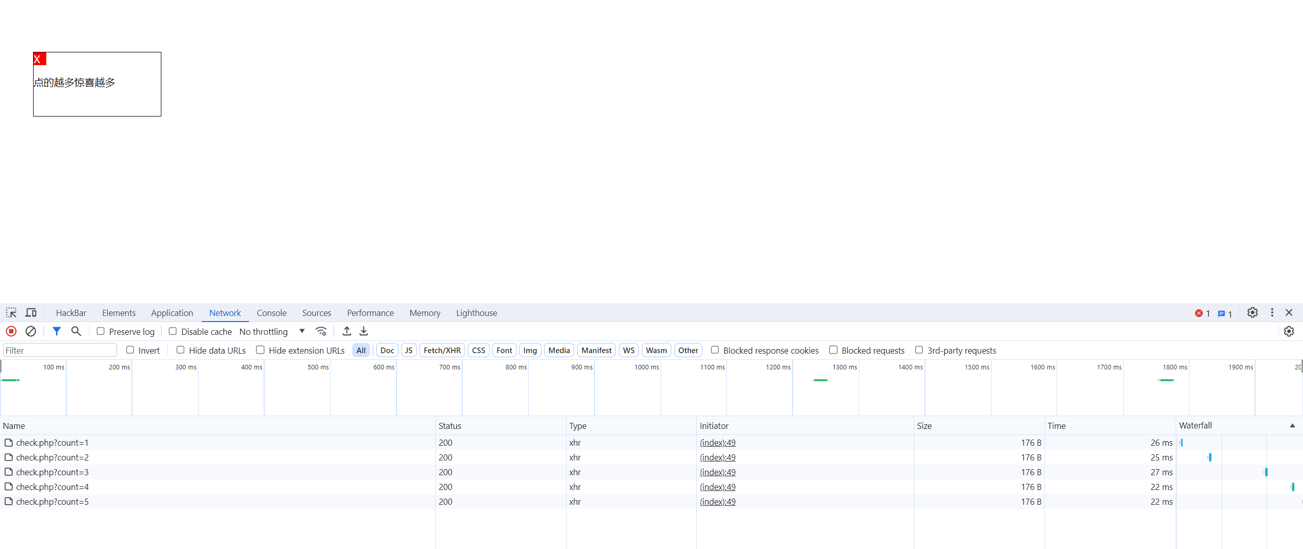
Task: Filter requests by Wasm type
Action: [656, 350]
